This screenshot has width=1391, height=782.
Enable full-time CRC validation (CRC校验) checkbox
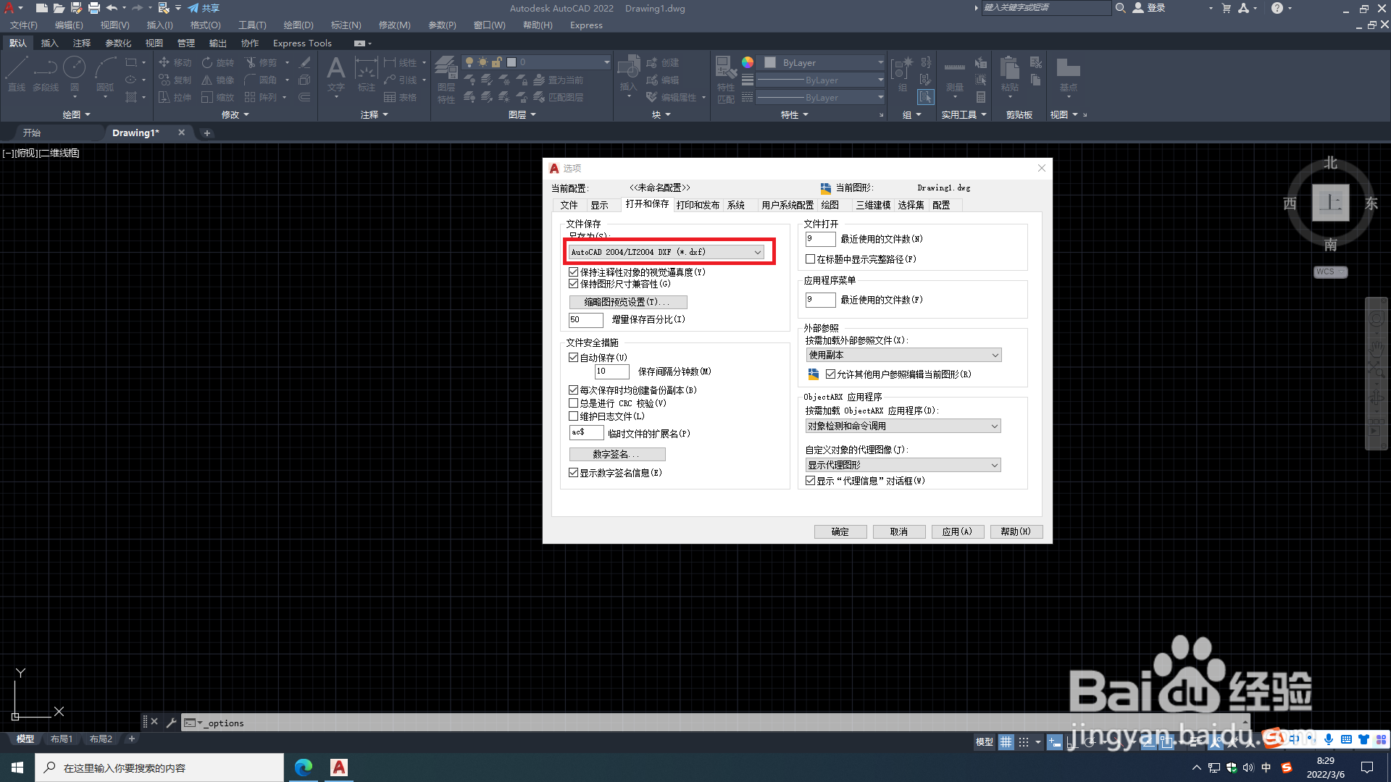[x=573, y=403]
